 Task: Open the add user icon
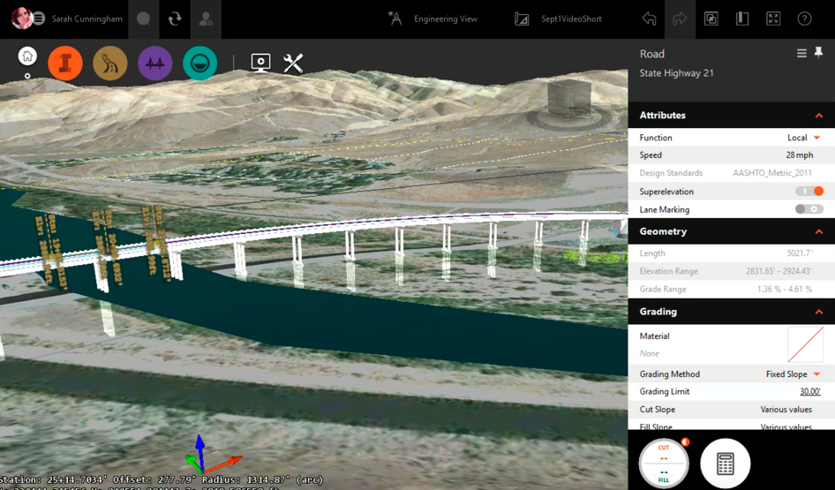click(x=206, y=19)
